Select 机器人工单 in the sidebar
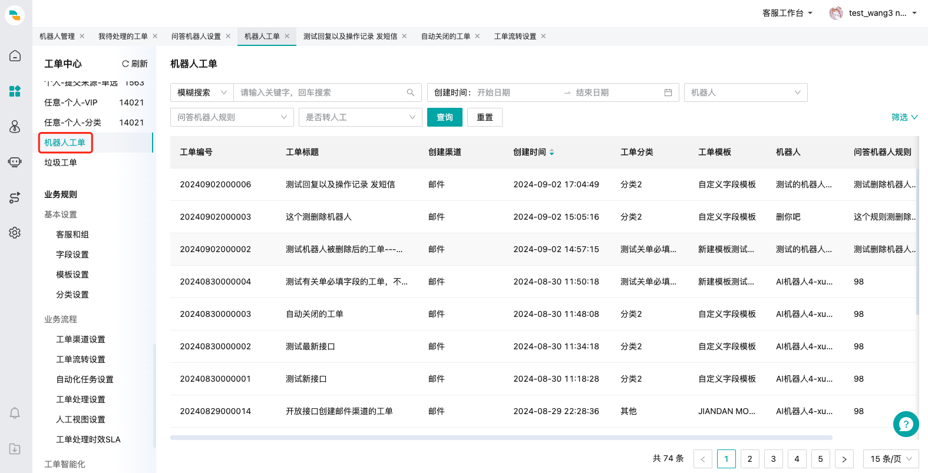Screen dimensions: 928x473 tap(65, 143)
